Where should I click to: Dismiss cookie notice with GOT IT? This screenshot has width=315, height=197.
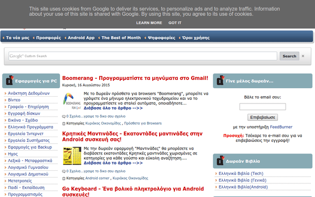[175, 23]
